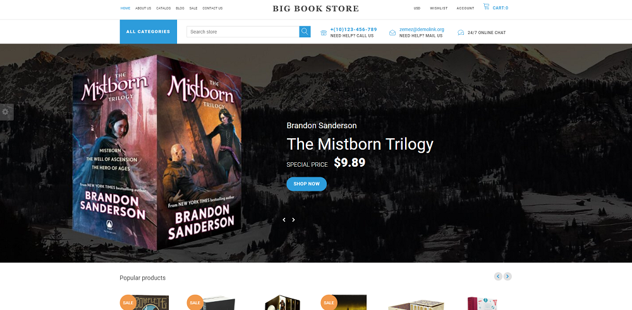Go to previous slide with left arrow

coord(284,220)
